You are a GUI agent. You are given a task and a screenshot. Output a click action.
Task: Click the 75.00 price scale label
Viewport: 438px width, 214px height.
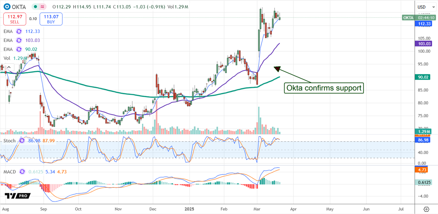click(424, 116)
